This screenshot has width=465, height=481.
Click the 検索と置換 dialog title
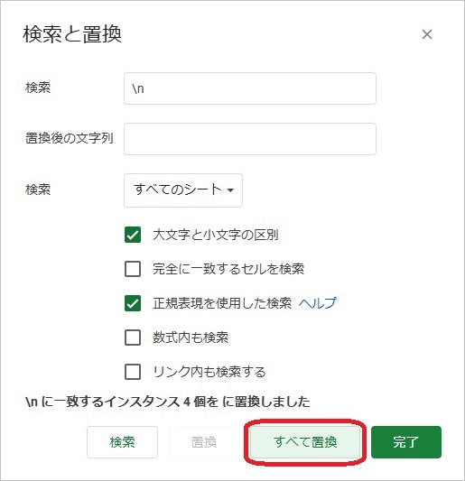point(72,34)
